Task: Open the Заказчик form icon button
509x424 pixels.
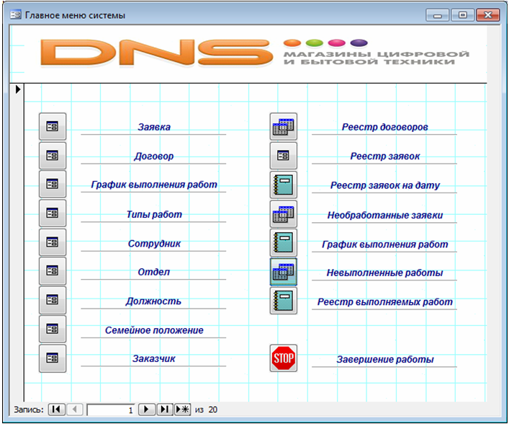Action: point(52,358)
